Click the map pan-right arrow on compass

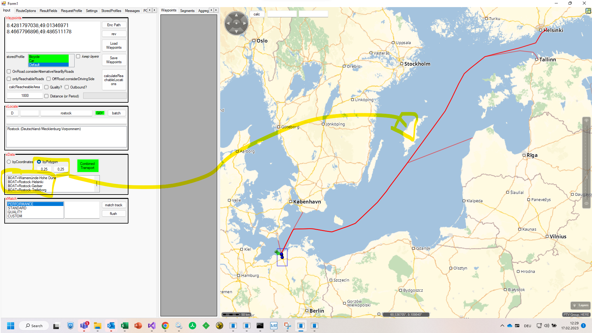(x=245, y=23)
